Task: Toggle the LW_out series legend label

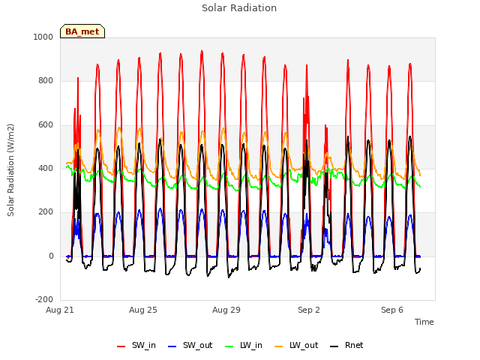Action: point(304,345)
